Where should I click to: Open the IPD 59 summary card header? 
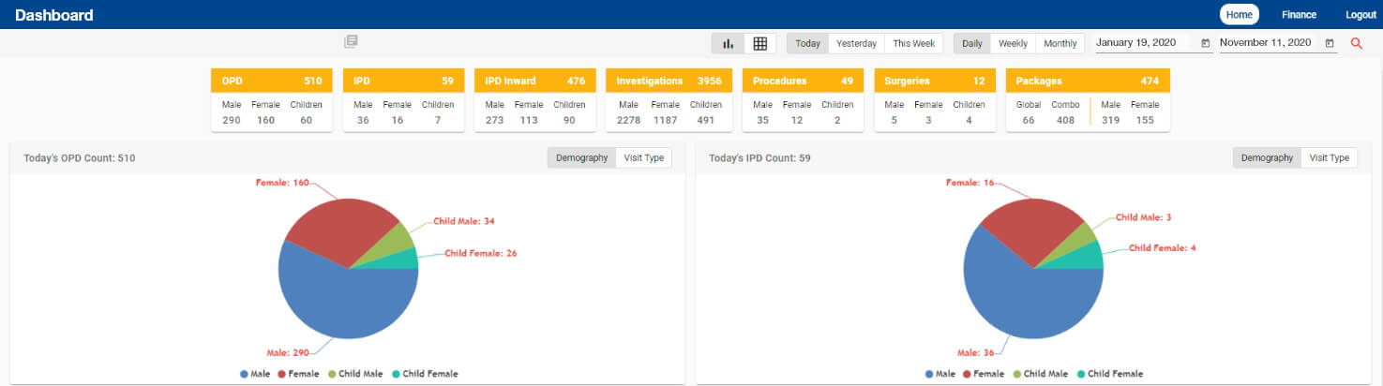(x=403, y=81)
